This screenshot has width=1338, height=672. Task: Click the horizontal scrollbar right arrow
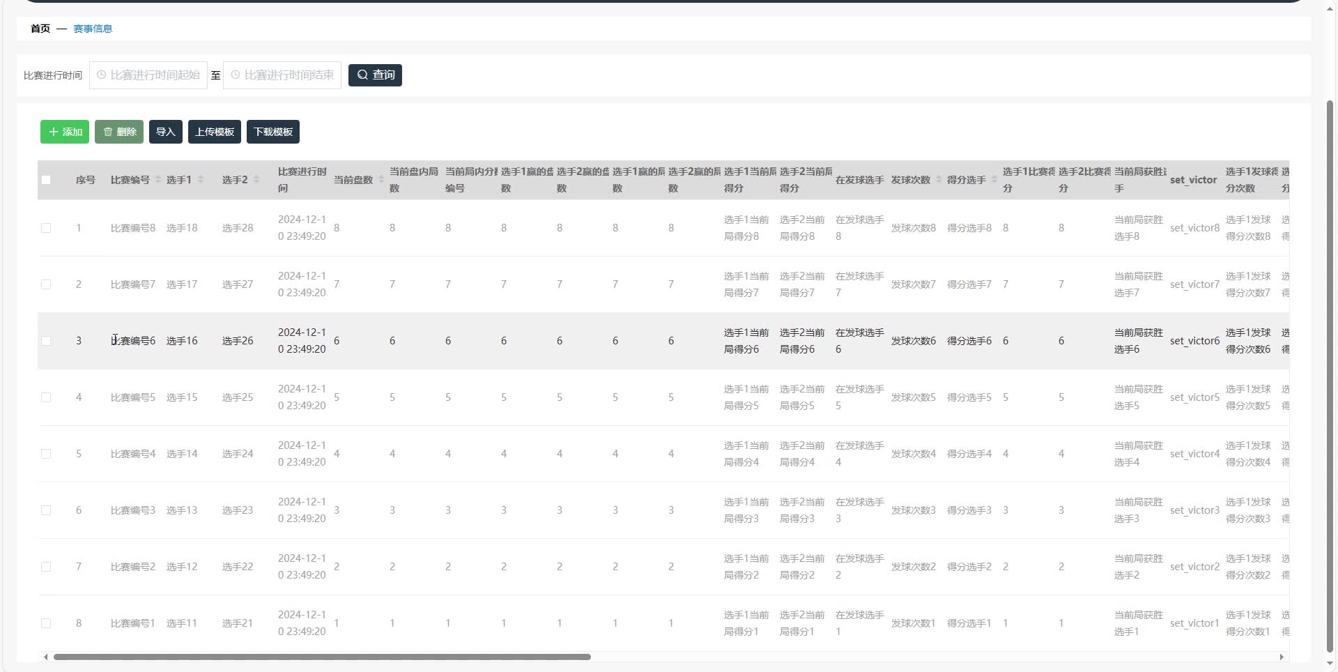coord(1282,657)
